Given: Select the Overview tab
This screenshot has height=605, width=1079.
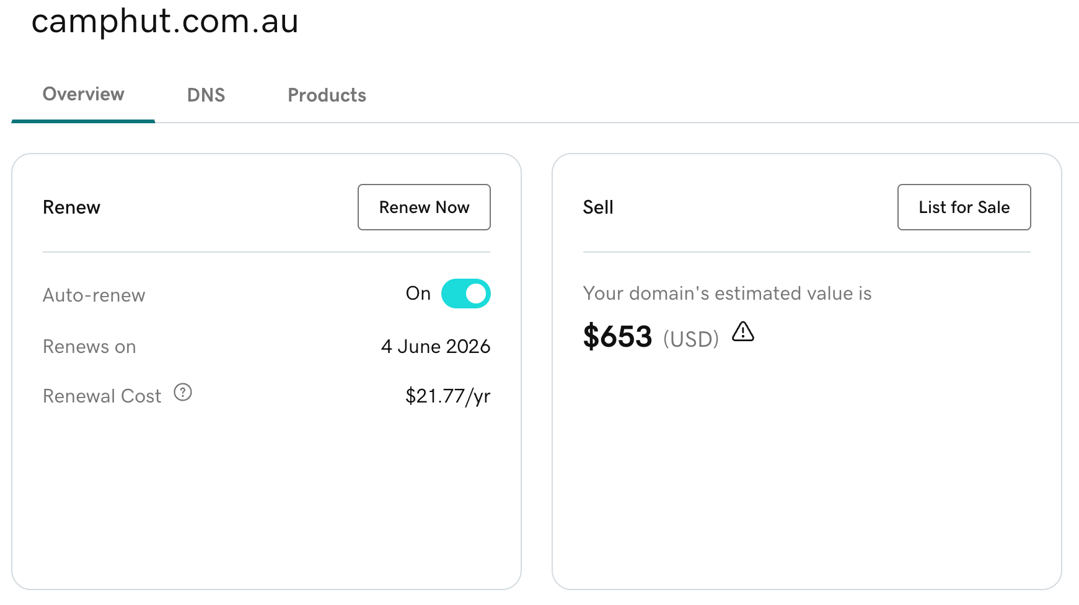Looking at the screenshot, I should [x=83, y=94].
